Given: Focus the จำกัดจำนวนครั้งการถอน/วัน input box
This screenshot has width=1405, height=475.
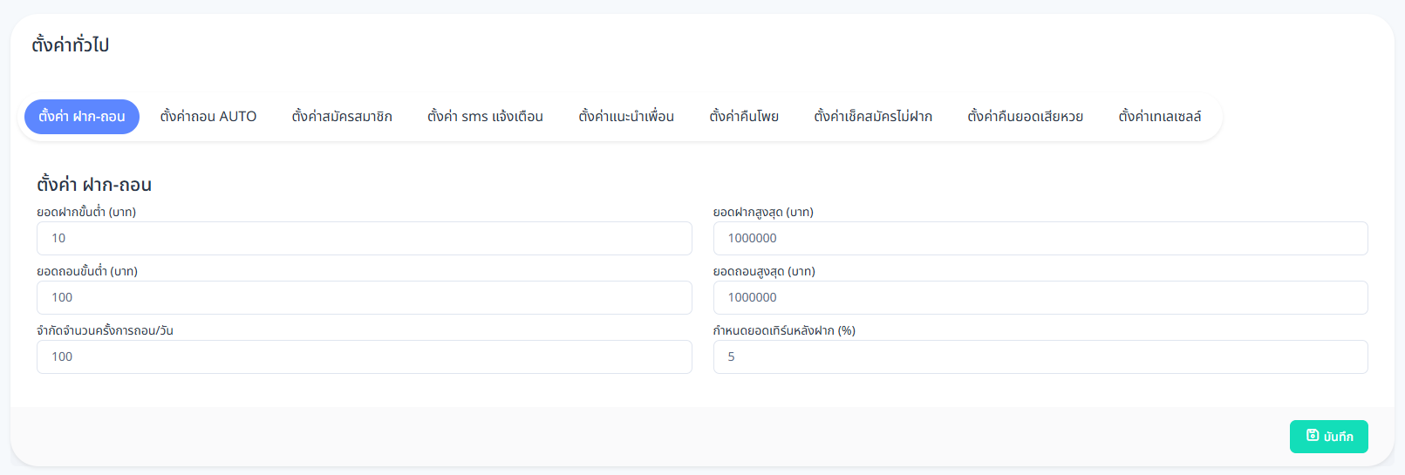Looking at the screenshot, I should pyautogui.click(x=364, y=357).
